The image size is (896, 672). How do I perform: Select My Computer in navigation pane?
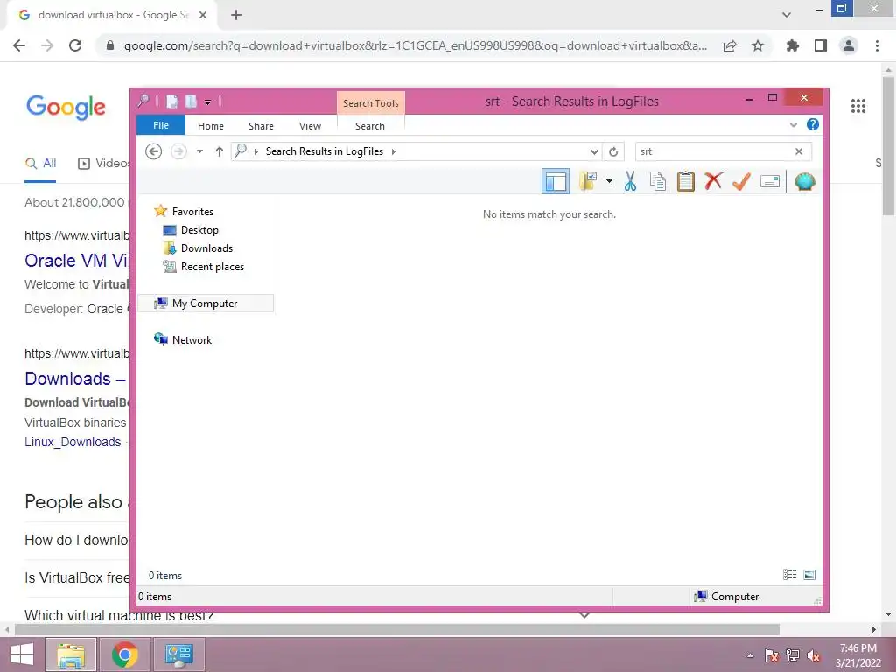[206, 304]
